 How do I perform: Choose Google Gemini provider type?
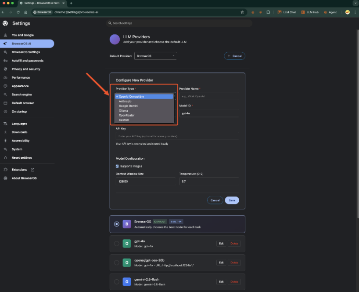click(144, 106)
